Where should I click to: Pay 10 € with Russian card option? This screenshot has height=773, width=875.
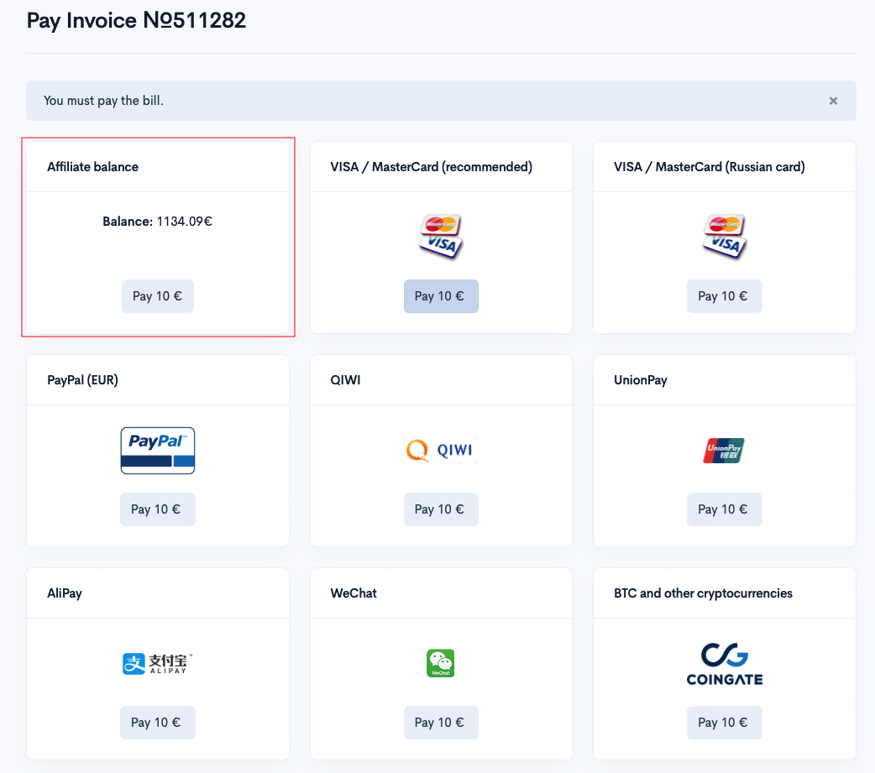tap(725, 296)
